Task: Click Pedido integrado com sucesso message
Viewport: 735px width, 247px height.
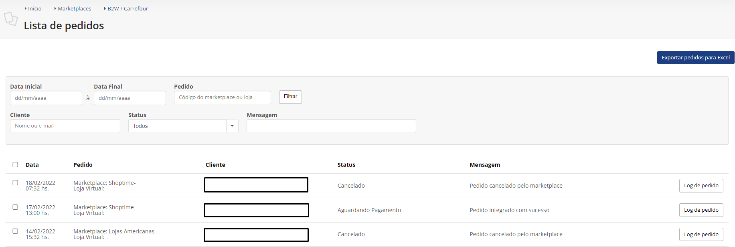Action: (509, 210)
